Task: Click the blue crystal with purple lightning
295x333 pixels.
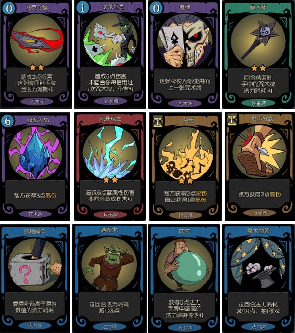Action: (35, 153)
